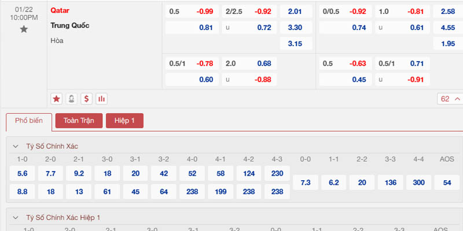Select handicap 0.5/1 odds -0.78
Image resolution: width=463 pixels, height=231 pixels.
[x=192, y=64]
